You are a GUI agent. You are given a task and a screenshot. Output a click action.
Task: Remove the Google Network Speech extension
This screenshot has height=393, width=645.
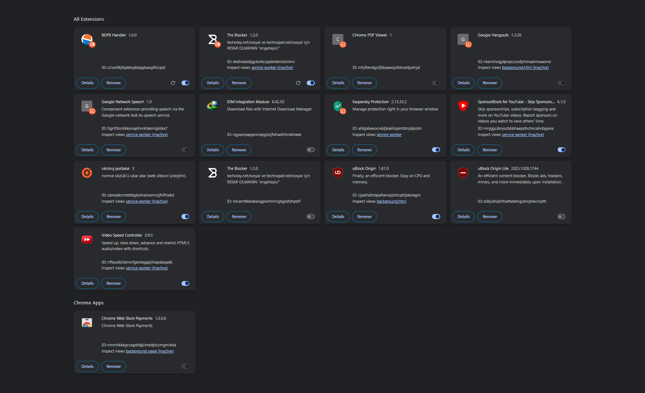pyautogui.click(x=114, y=150)
